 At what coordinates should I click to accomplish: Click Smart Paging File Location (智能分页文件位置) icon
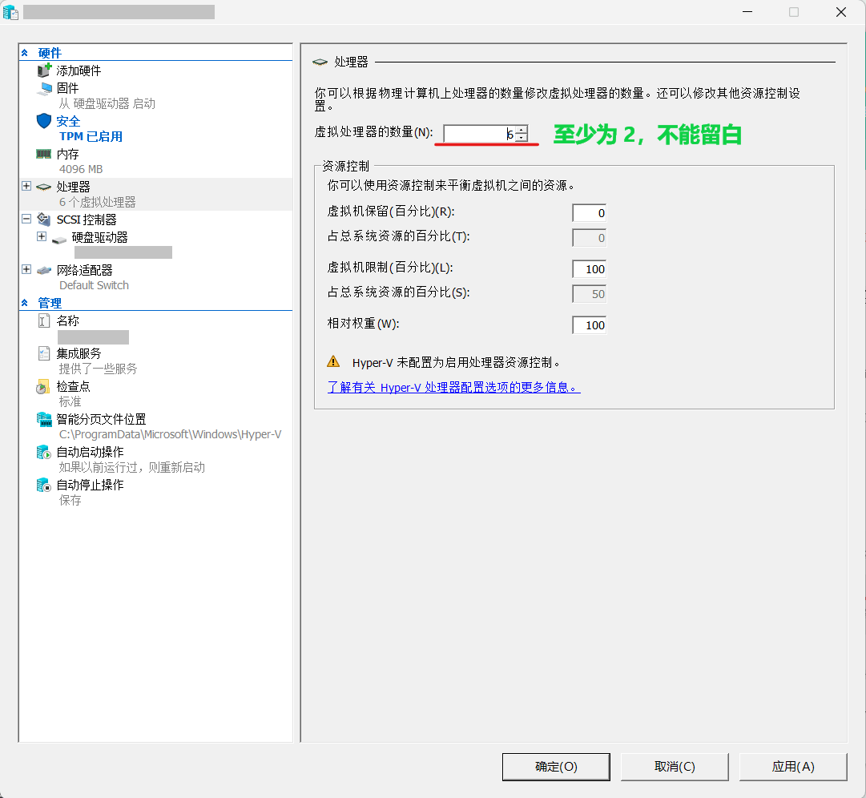click(x=44, y=419)
